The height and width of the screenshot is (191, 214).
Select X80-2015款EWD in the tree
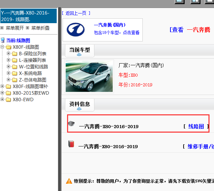click(x=31, y=93)
